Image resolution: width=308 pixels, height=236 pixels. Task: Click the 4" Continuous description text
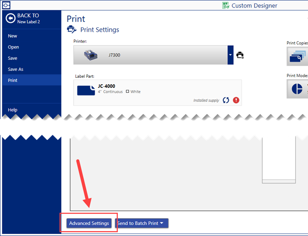point(110,92)
